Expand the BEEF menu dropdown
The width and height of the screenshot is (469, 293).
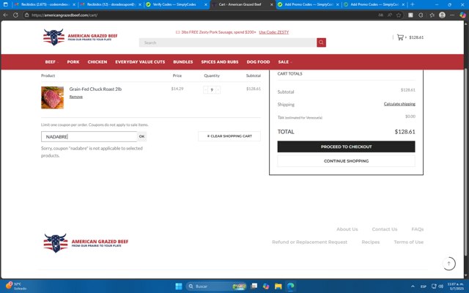(x=52, y=62)
